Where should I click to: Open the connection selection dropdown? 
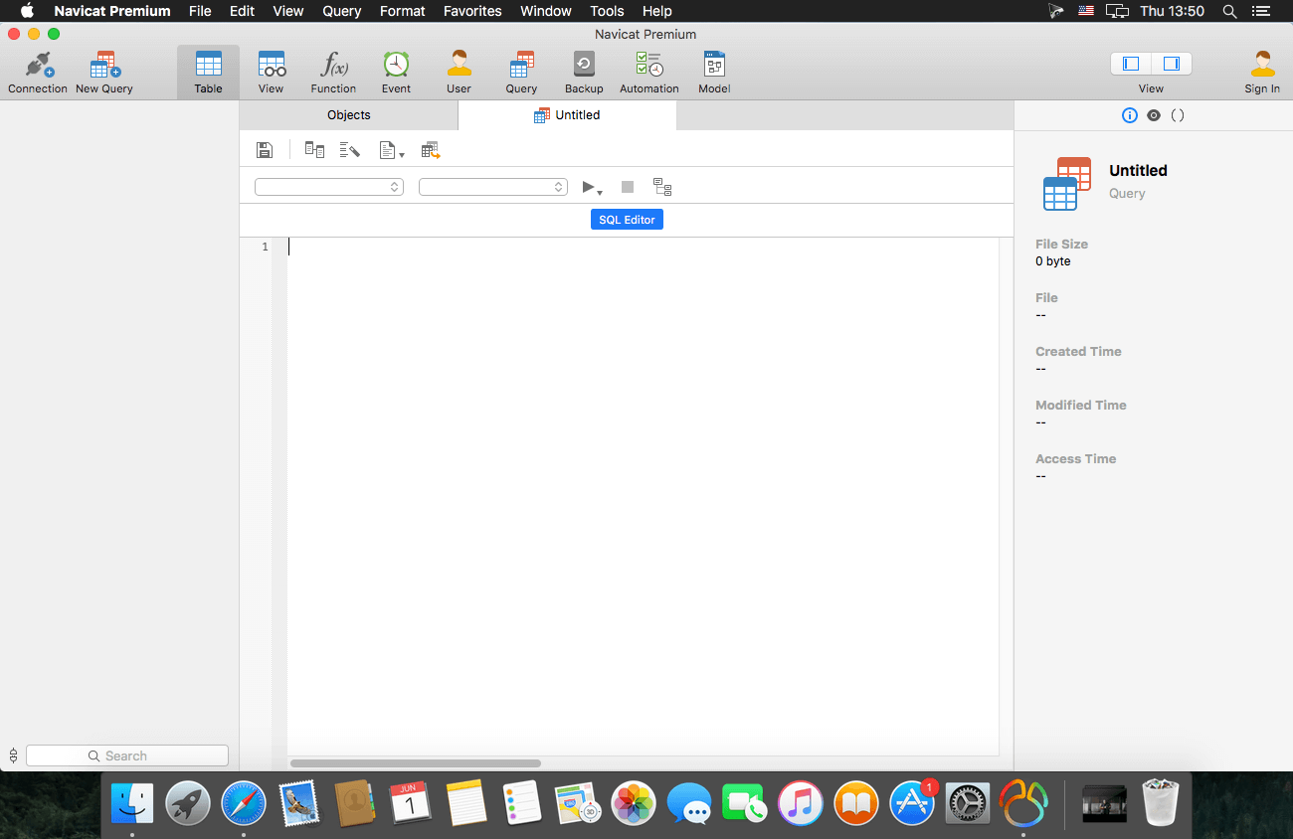click(x=329, y=187)
